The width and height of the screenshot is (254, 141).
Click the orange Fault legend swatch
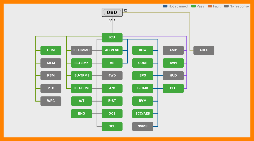210,6
